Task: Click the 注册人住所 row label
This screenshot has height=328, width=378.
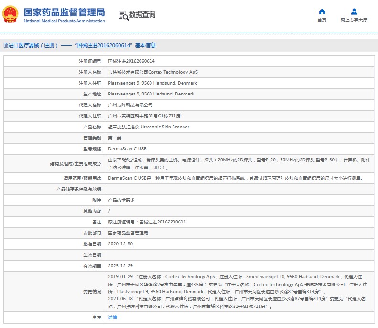Action: [x=90, y=83]
